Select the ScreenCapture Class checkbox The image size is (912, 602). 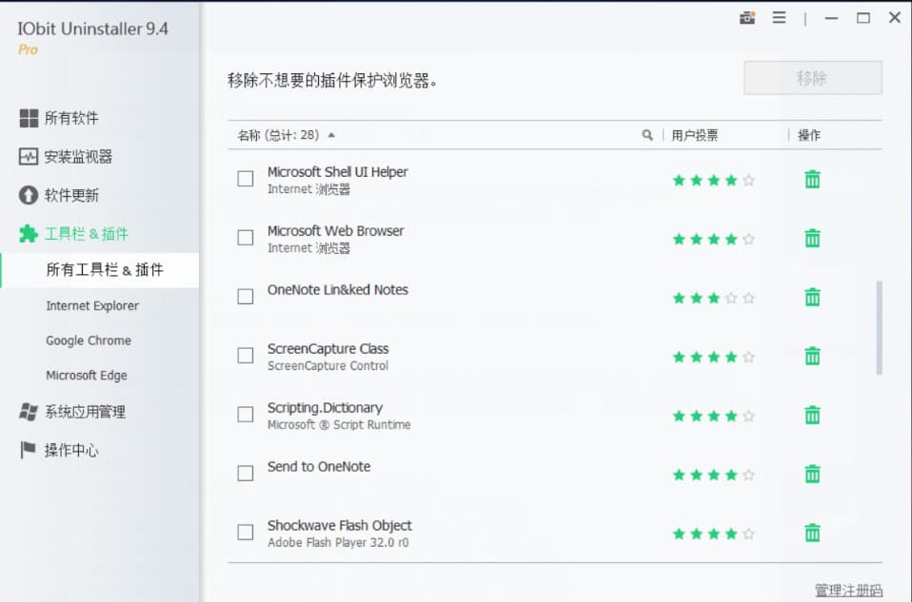tap(246, 355)
